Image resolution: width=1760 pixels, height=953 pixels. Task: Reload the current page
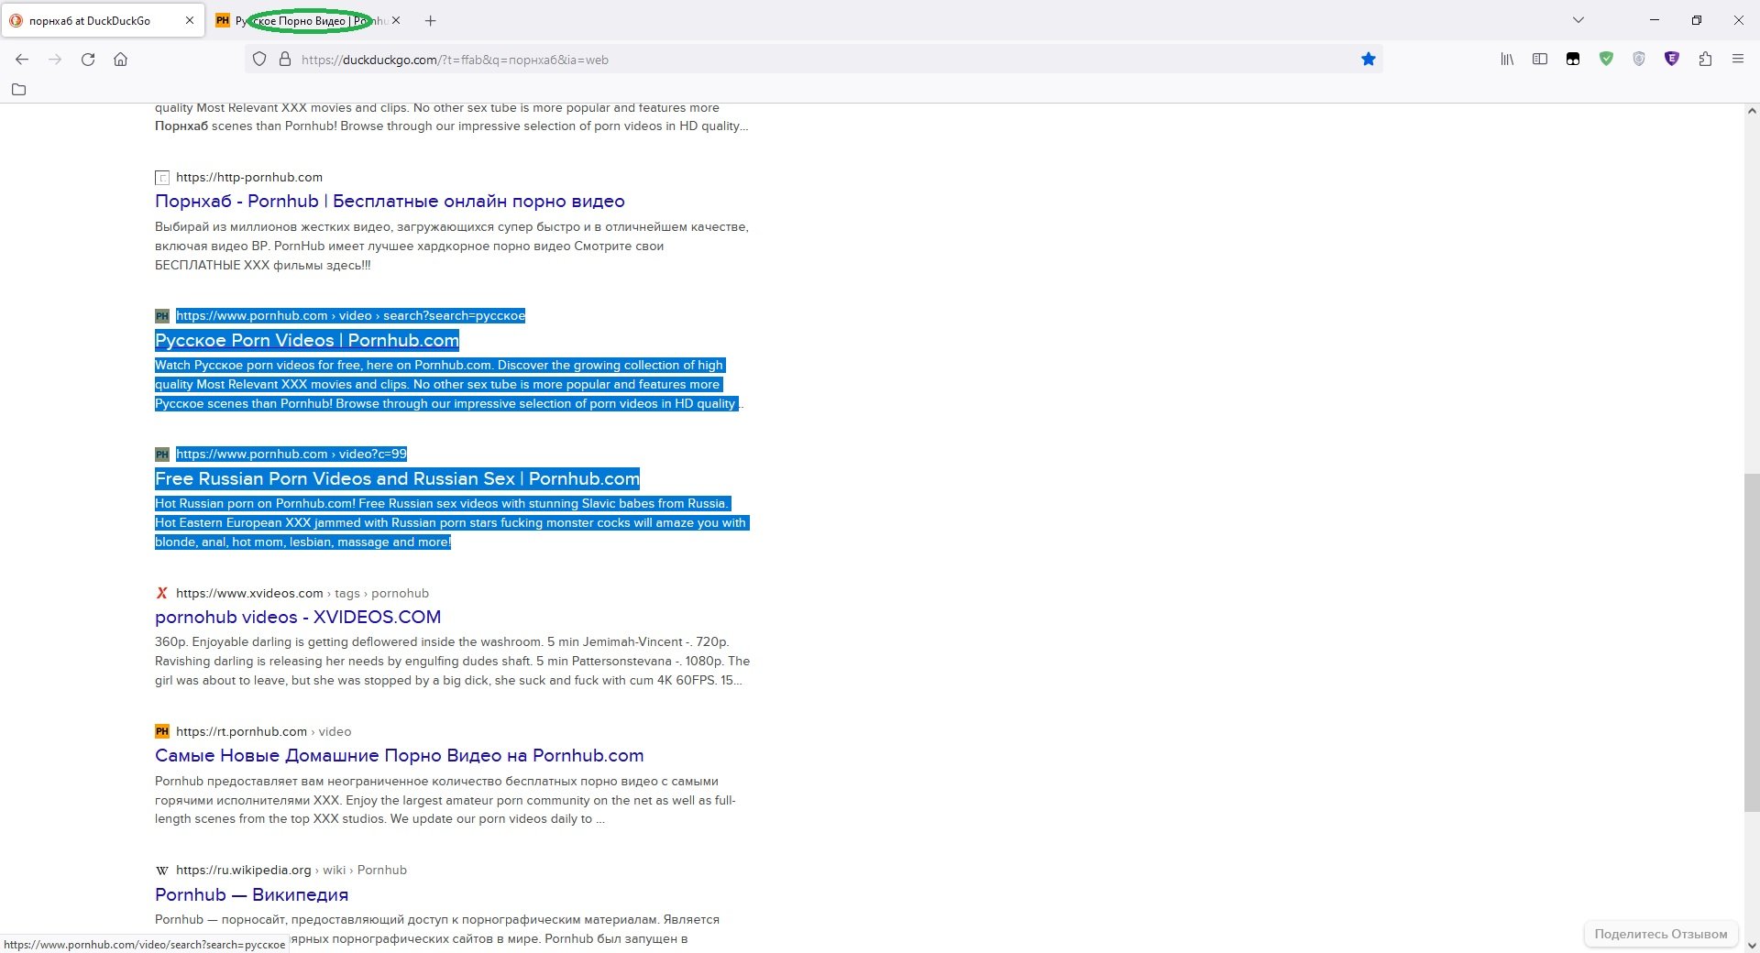[x=88, y=59]
